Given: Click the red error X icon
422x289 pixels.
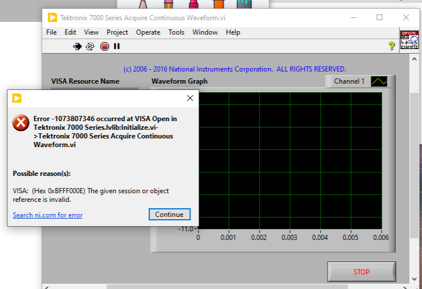Looking at the screenshot, I should point(21,123).
